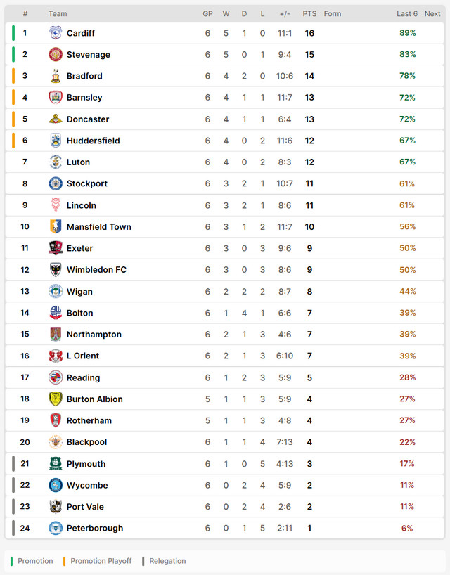450x575 pixels.
Task: Click Luton's 67% last-6 form value
Action: [x=407, y=162]
